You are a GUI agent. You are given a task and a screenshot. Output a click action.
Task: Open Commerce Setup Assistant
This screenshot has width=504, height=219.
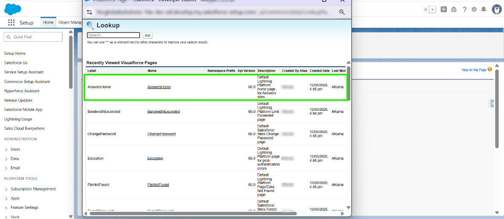(27, 81)
